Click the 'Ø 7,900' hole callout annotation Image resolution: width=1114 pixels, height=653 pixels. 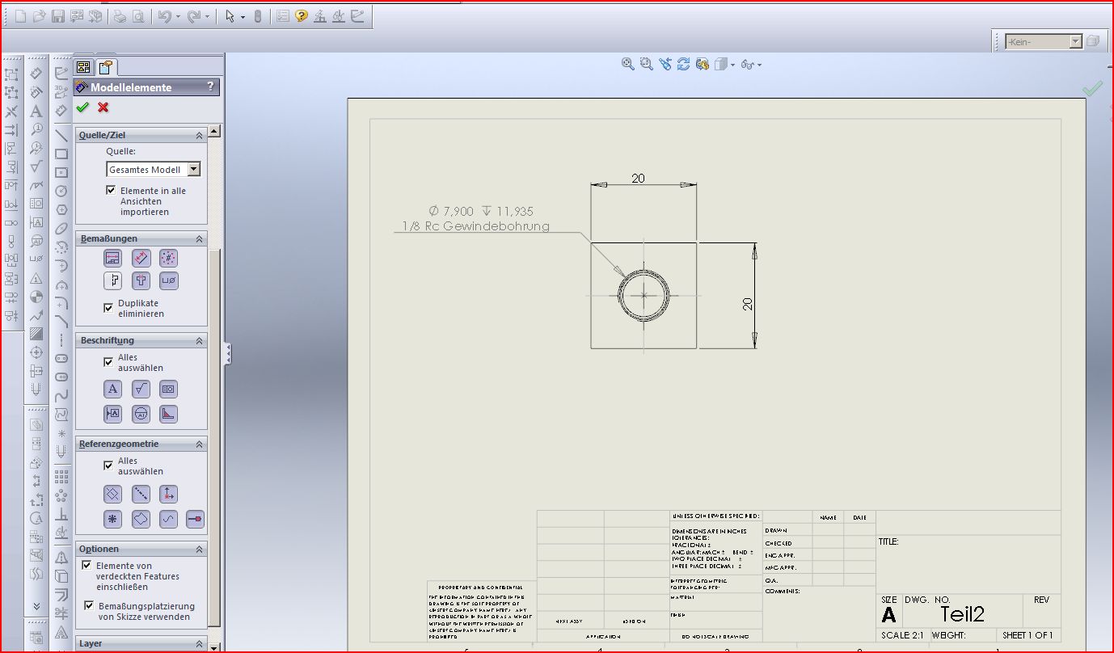coord(480,212)
